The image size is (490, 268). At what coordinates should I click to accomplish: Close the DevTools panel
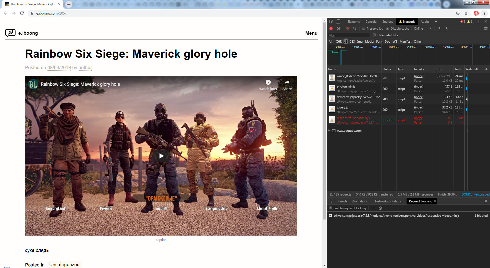click(x=486, y=22)
